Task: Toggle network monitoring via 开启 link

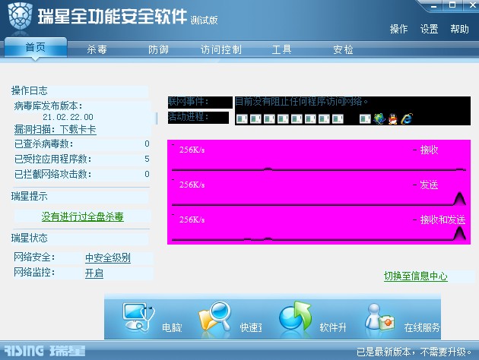Action: tap(94, 273)
